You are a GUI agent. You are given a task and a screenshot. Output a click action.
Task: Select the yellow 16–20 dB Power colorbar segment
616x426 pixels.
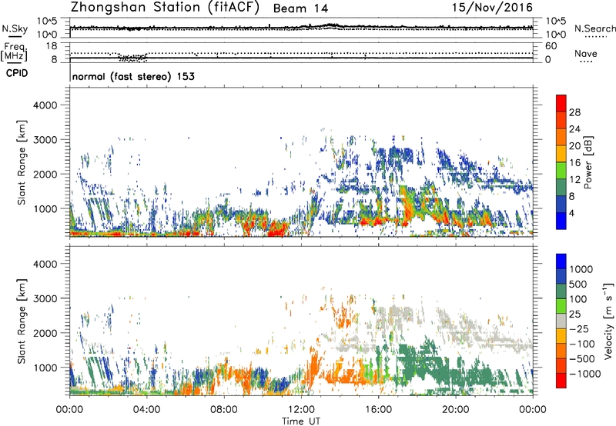click(x=561, y=154)
